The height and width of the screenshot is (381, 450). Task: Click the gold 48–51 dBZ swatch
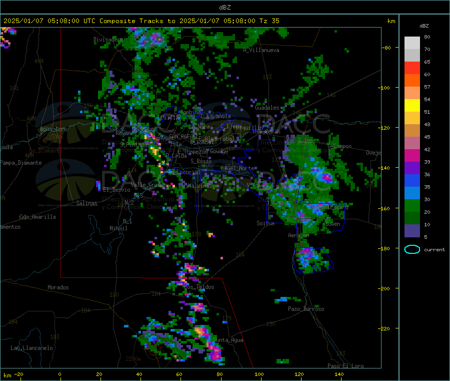click(x=412, y=118)
